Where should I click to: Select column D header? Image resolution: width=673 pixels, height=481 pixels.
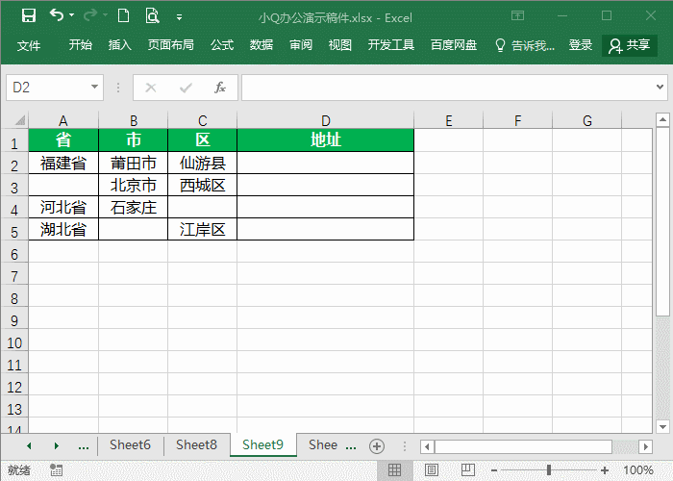point(325,120)
